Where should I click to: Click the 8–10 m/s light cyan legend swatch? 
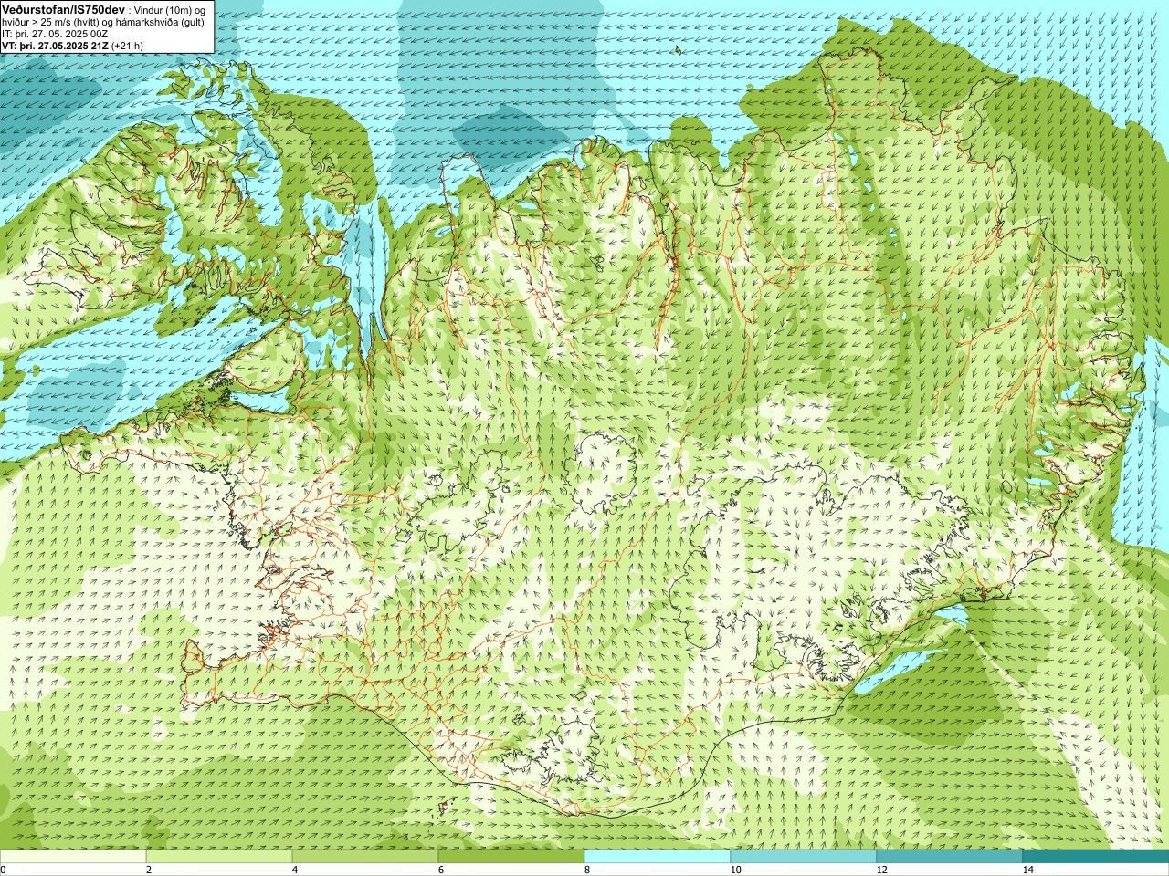click(658, 857)
